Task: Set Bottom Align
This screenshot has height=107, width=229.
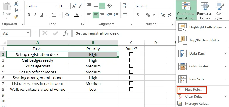Action: [102, 6]
